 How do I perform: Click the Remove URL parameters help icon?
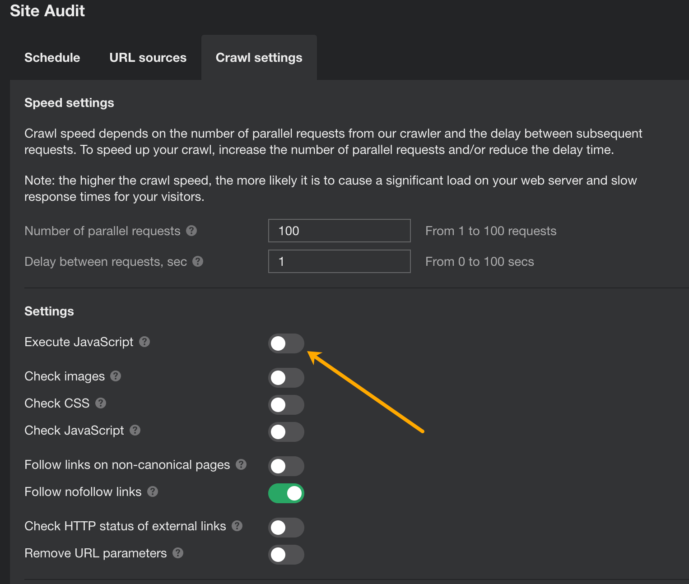coord(177,553)
